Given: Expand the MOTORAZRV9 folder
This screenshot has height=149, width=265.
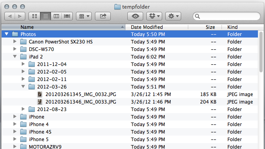Looking at the screenshot, I should pyautogui.click(x=15, y=146).
